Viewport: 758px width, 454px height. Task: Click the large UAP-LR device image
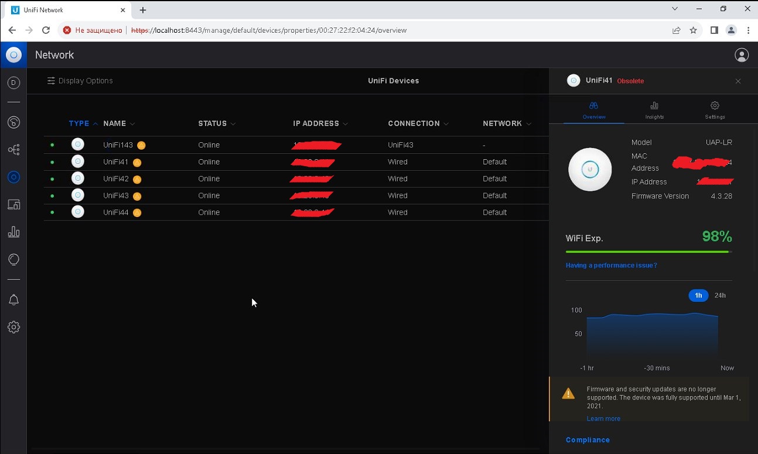pyautogui.click(x=590, y=170)
